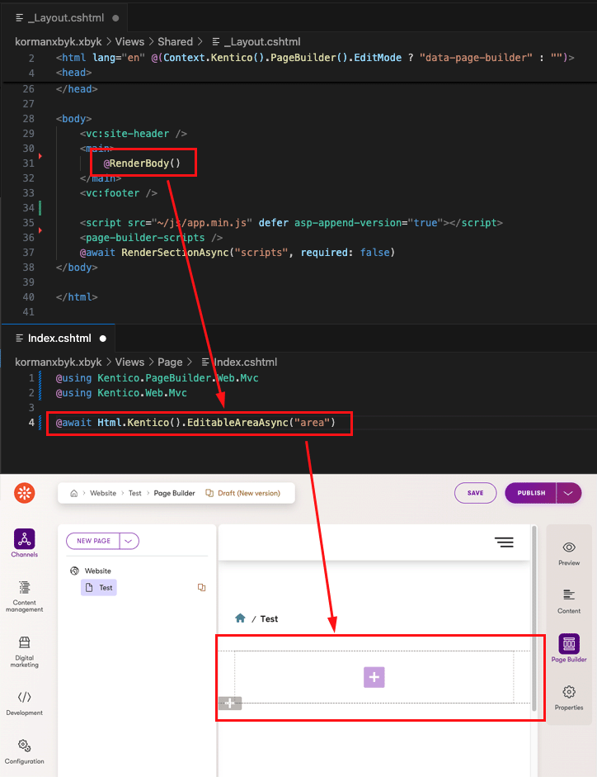Click the New Page button
The width and height of the screenshot is (597, 777).
93,541
